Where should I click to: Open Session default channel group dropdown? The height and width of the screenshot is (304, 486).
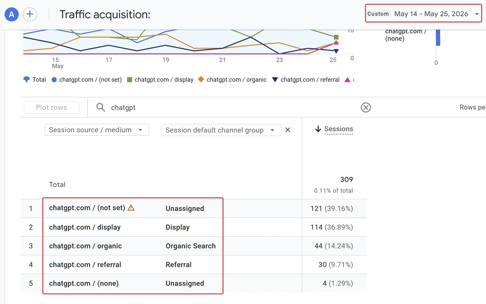point(221,130)
